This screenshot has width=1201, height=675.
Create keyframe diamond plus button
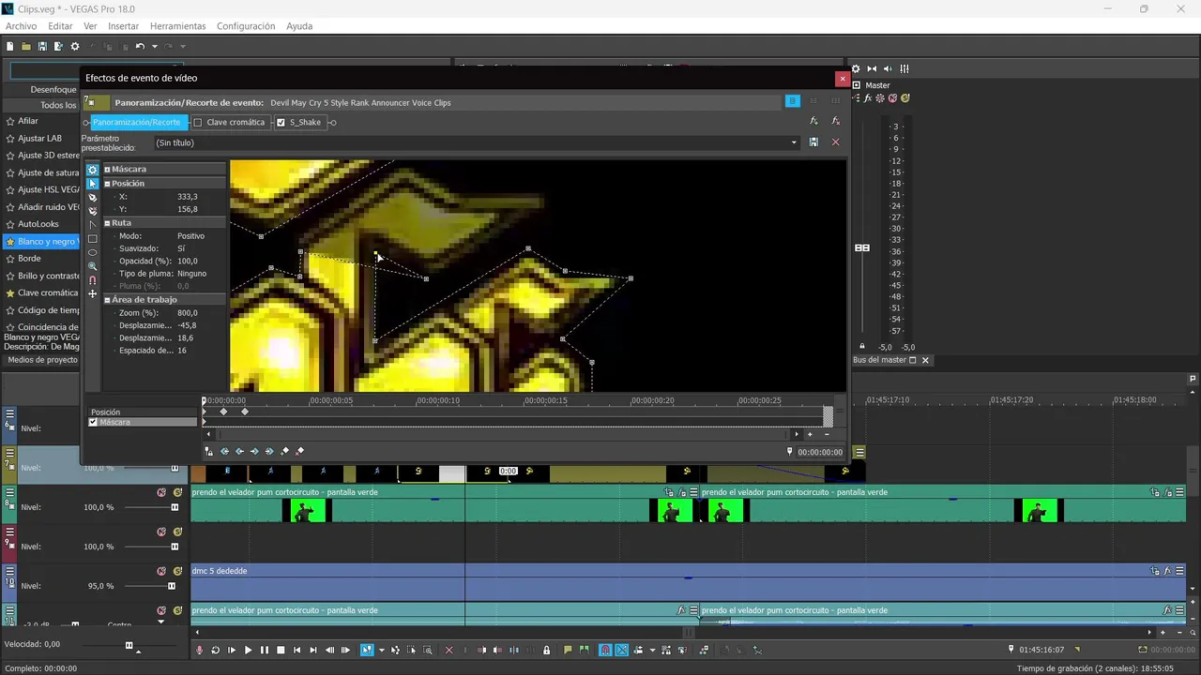click(285, 451)
